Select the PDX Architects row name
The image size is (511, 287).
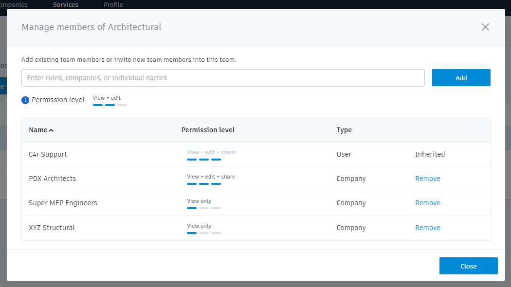(x=53, y=179)
